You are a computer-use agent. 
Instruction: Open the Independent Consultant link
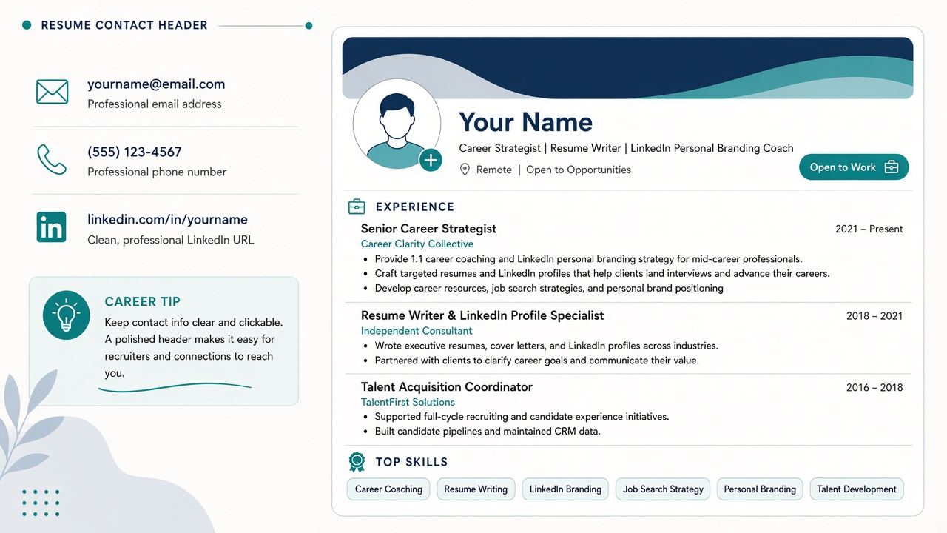(417, 331)
